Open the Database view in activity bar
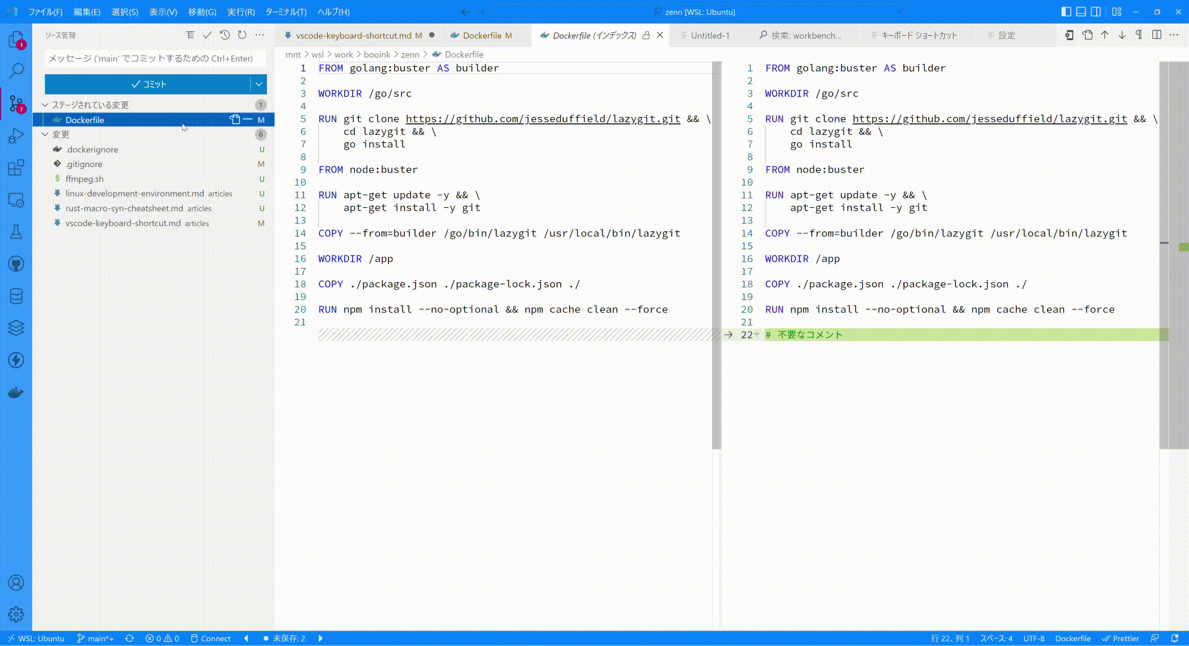Image resolution: width=1189 pixels, height=646 pixels. click(16, 296)
